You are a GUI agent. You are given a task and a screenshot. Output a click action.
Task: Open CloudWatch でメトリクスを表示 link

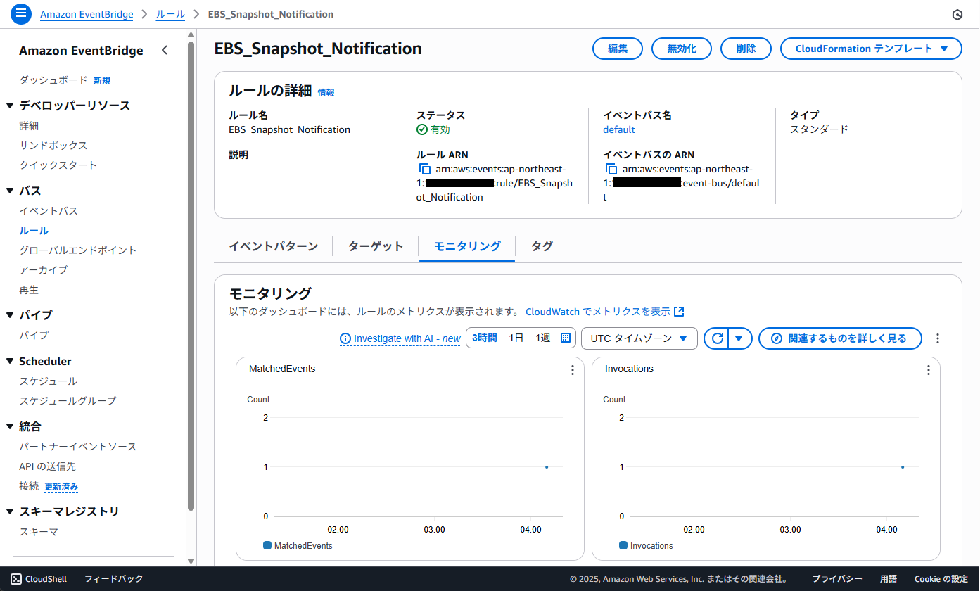(x=605, y=312)
